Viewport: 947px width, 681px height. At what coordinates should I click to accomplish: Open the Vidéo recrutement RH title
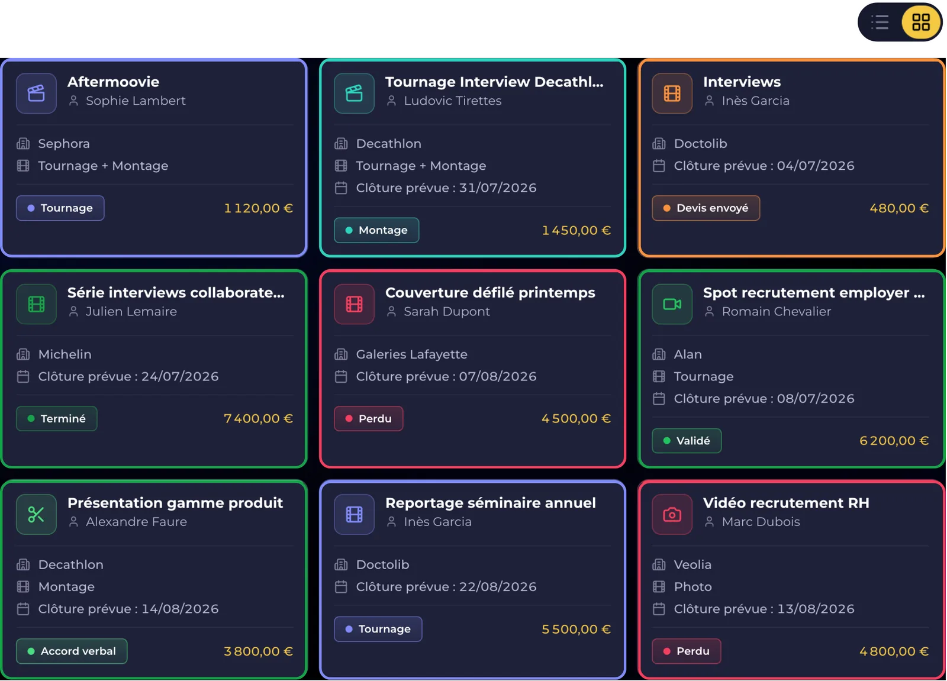coord(786,504)
